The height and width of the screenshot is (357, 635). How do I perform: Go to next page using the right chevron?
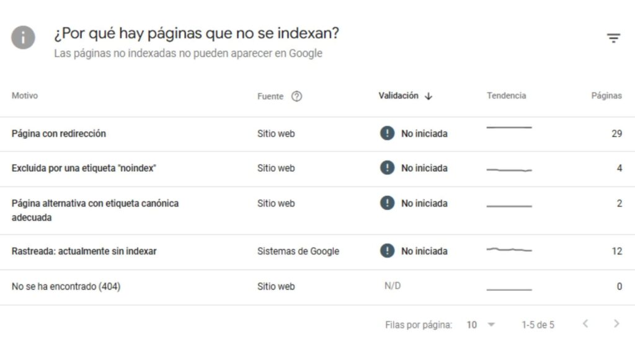pyautogui.click(x=616, y=324)
